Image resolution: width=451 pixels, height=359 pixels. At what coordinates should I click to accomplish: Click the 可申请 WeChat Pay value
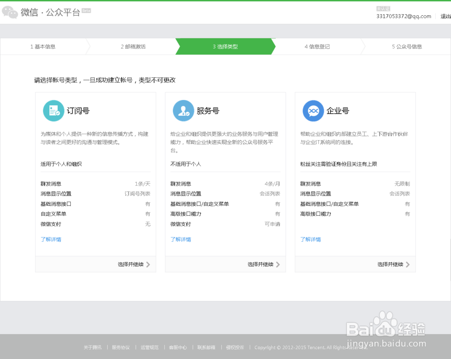point(272,224)
